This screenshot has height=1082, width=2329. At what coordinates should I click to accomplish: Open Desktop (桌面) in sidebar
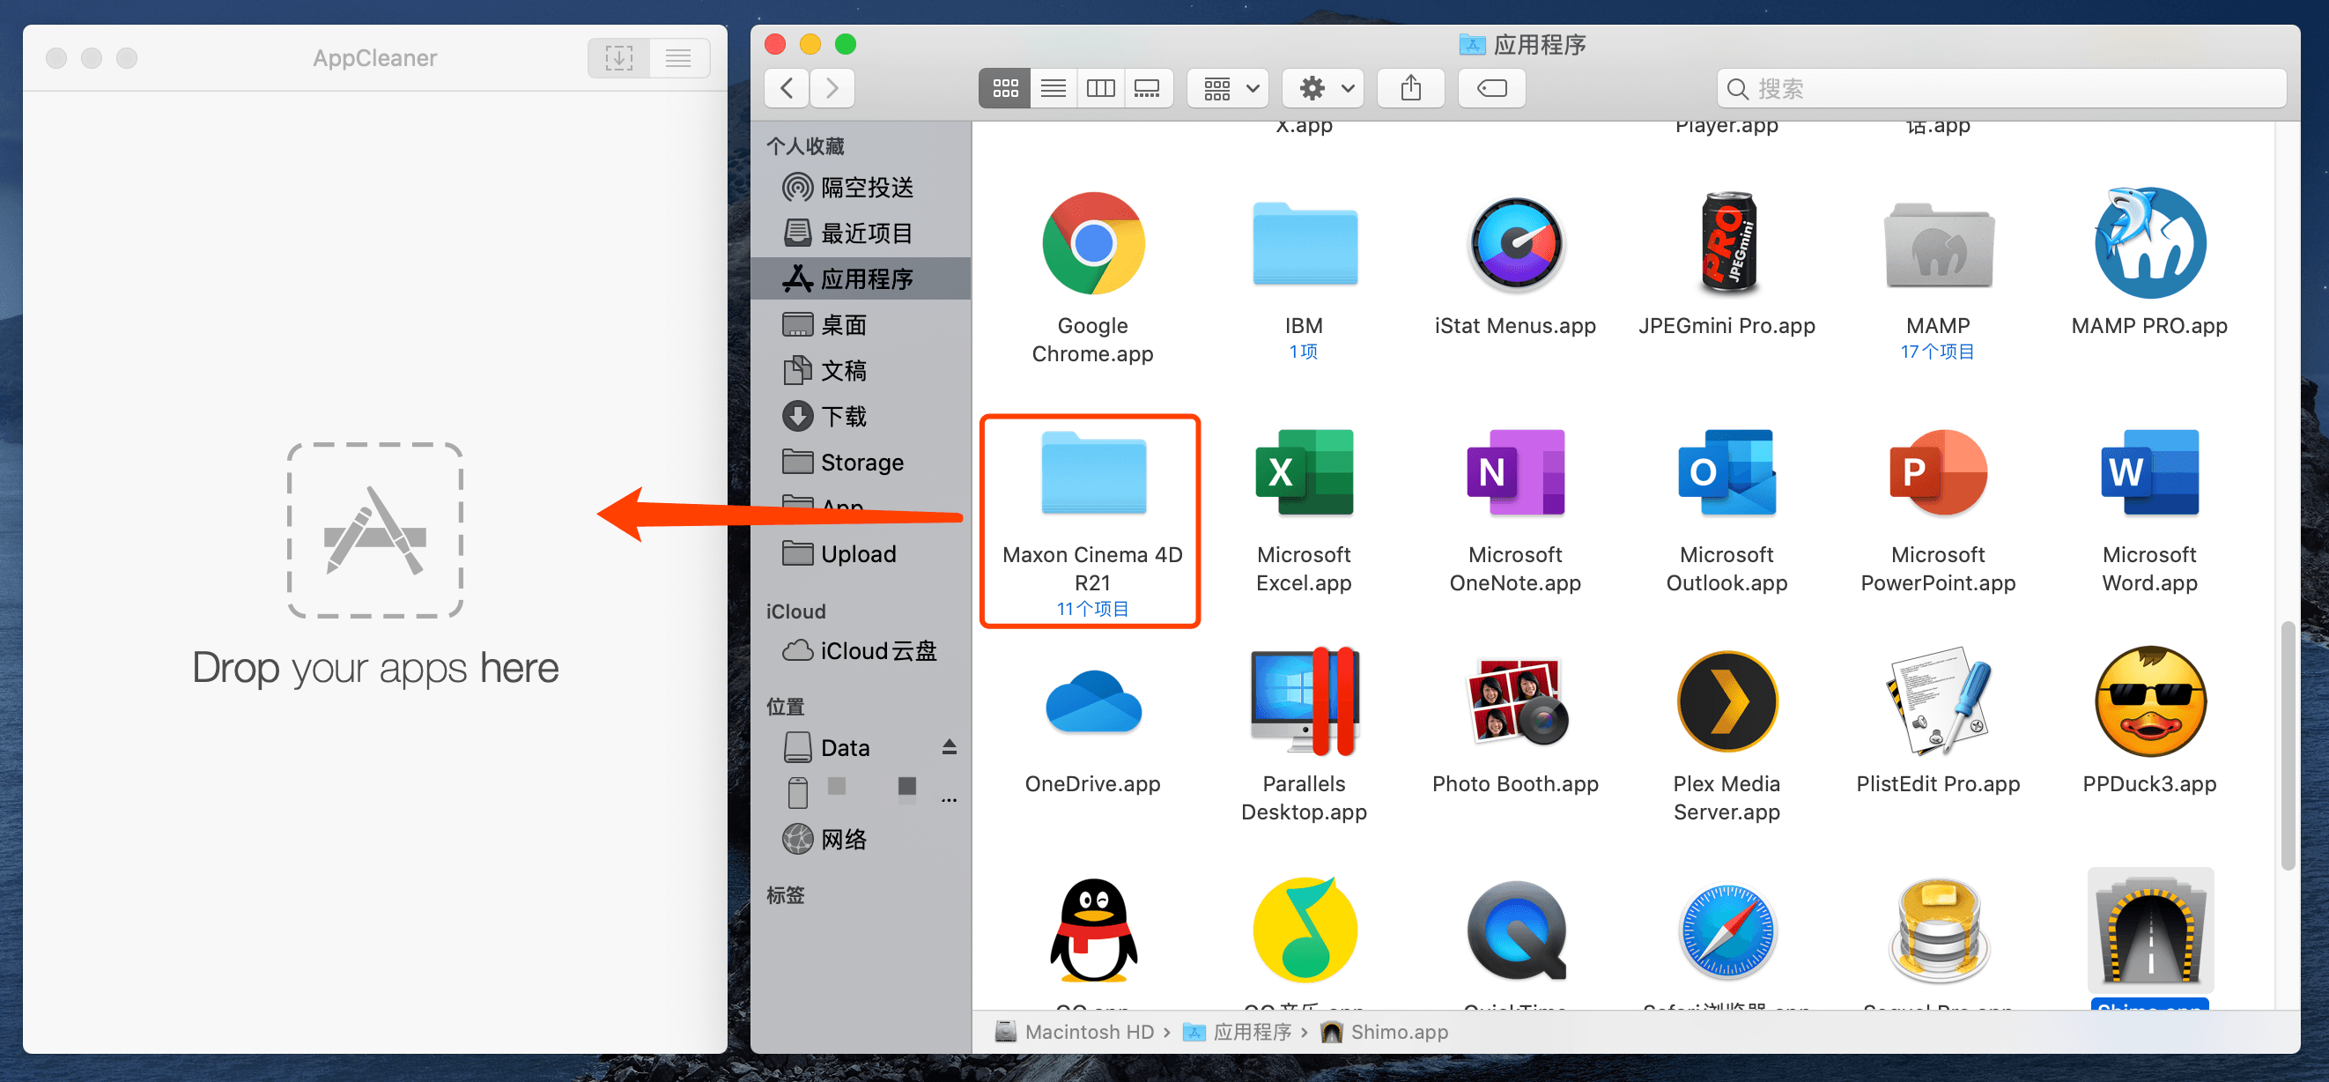coord(860,325)
